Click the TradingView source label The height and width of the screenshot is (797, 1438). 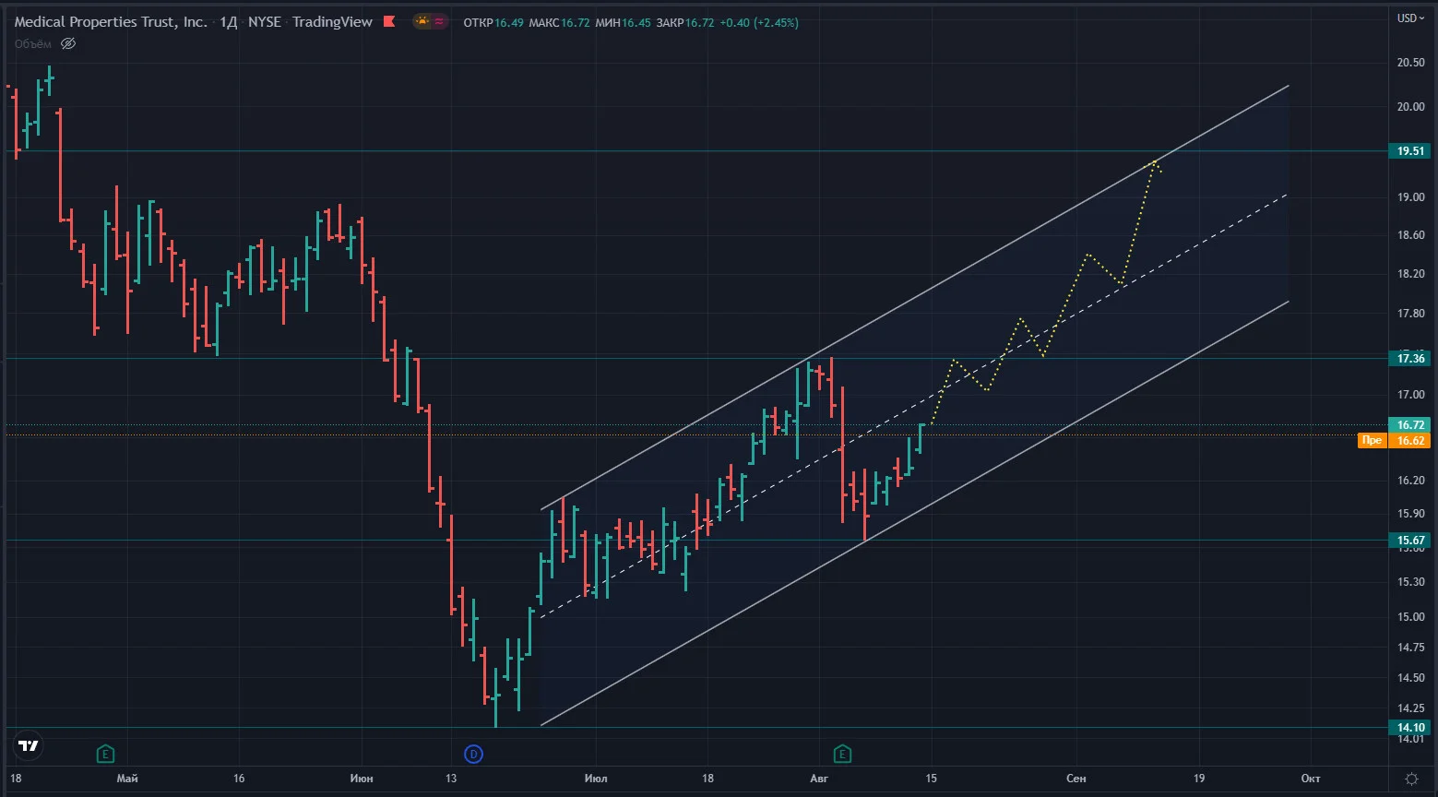coord(332,22)
